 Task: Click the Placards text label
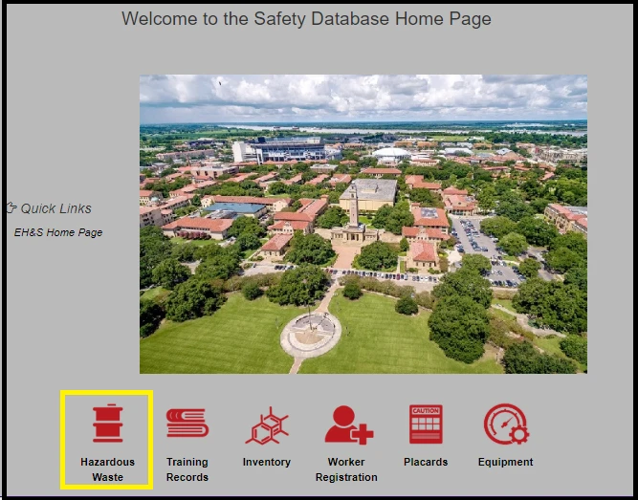[426, 462]
